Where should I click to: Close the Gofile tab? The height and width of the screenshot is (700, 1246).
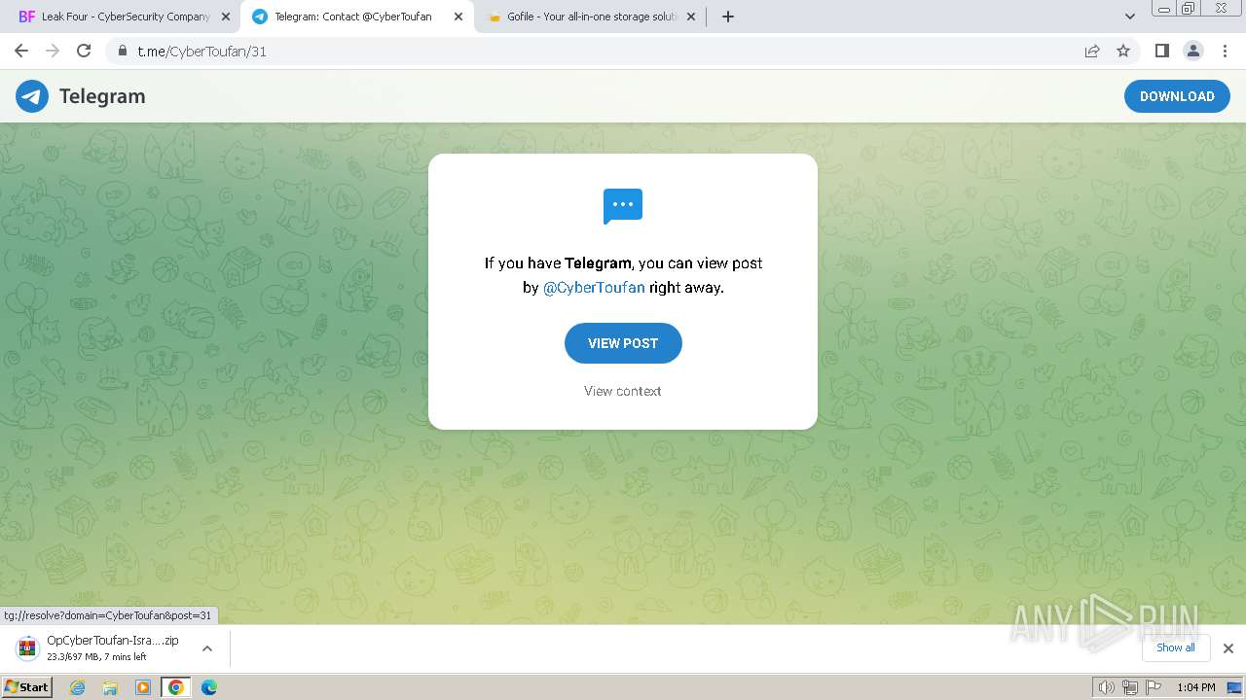point(691,17)
